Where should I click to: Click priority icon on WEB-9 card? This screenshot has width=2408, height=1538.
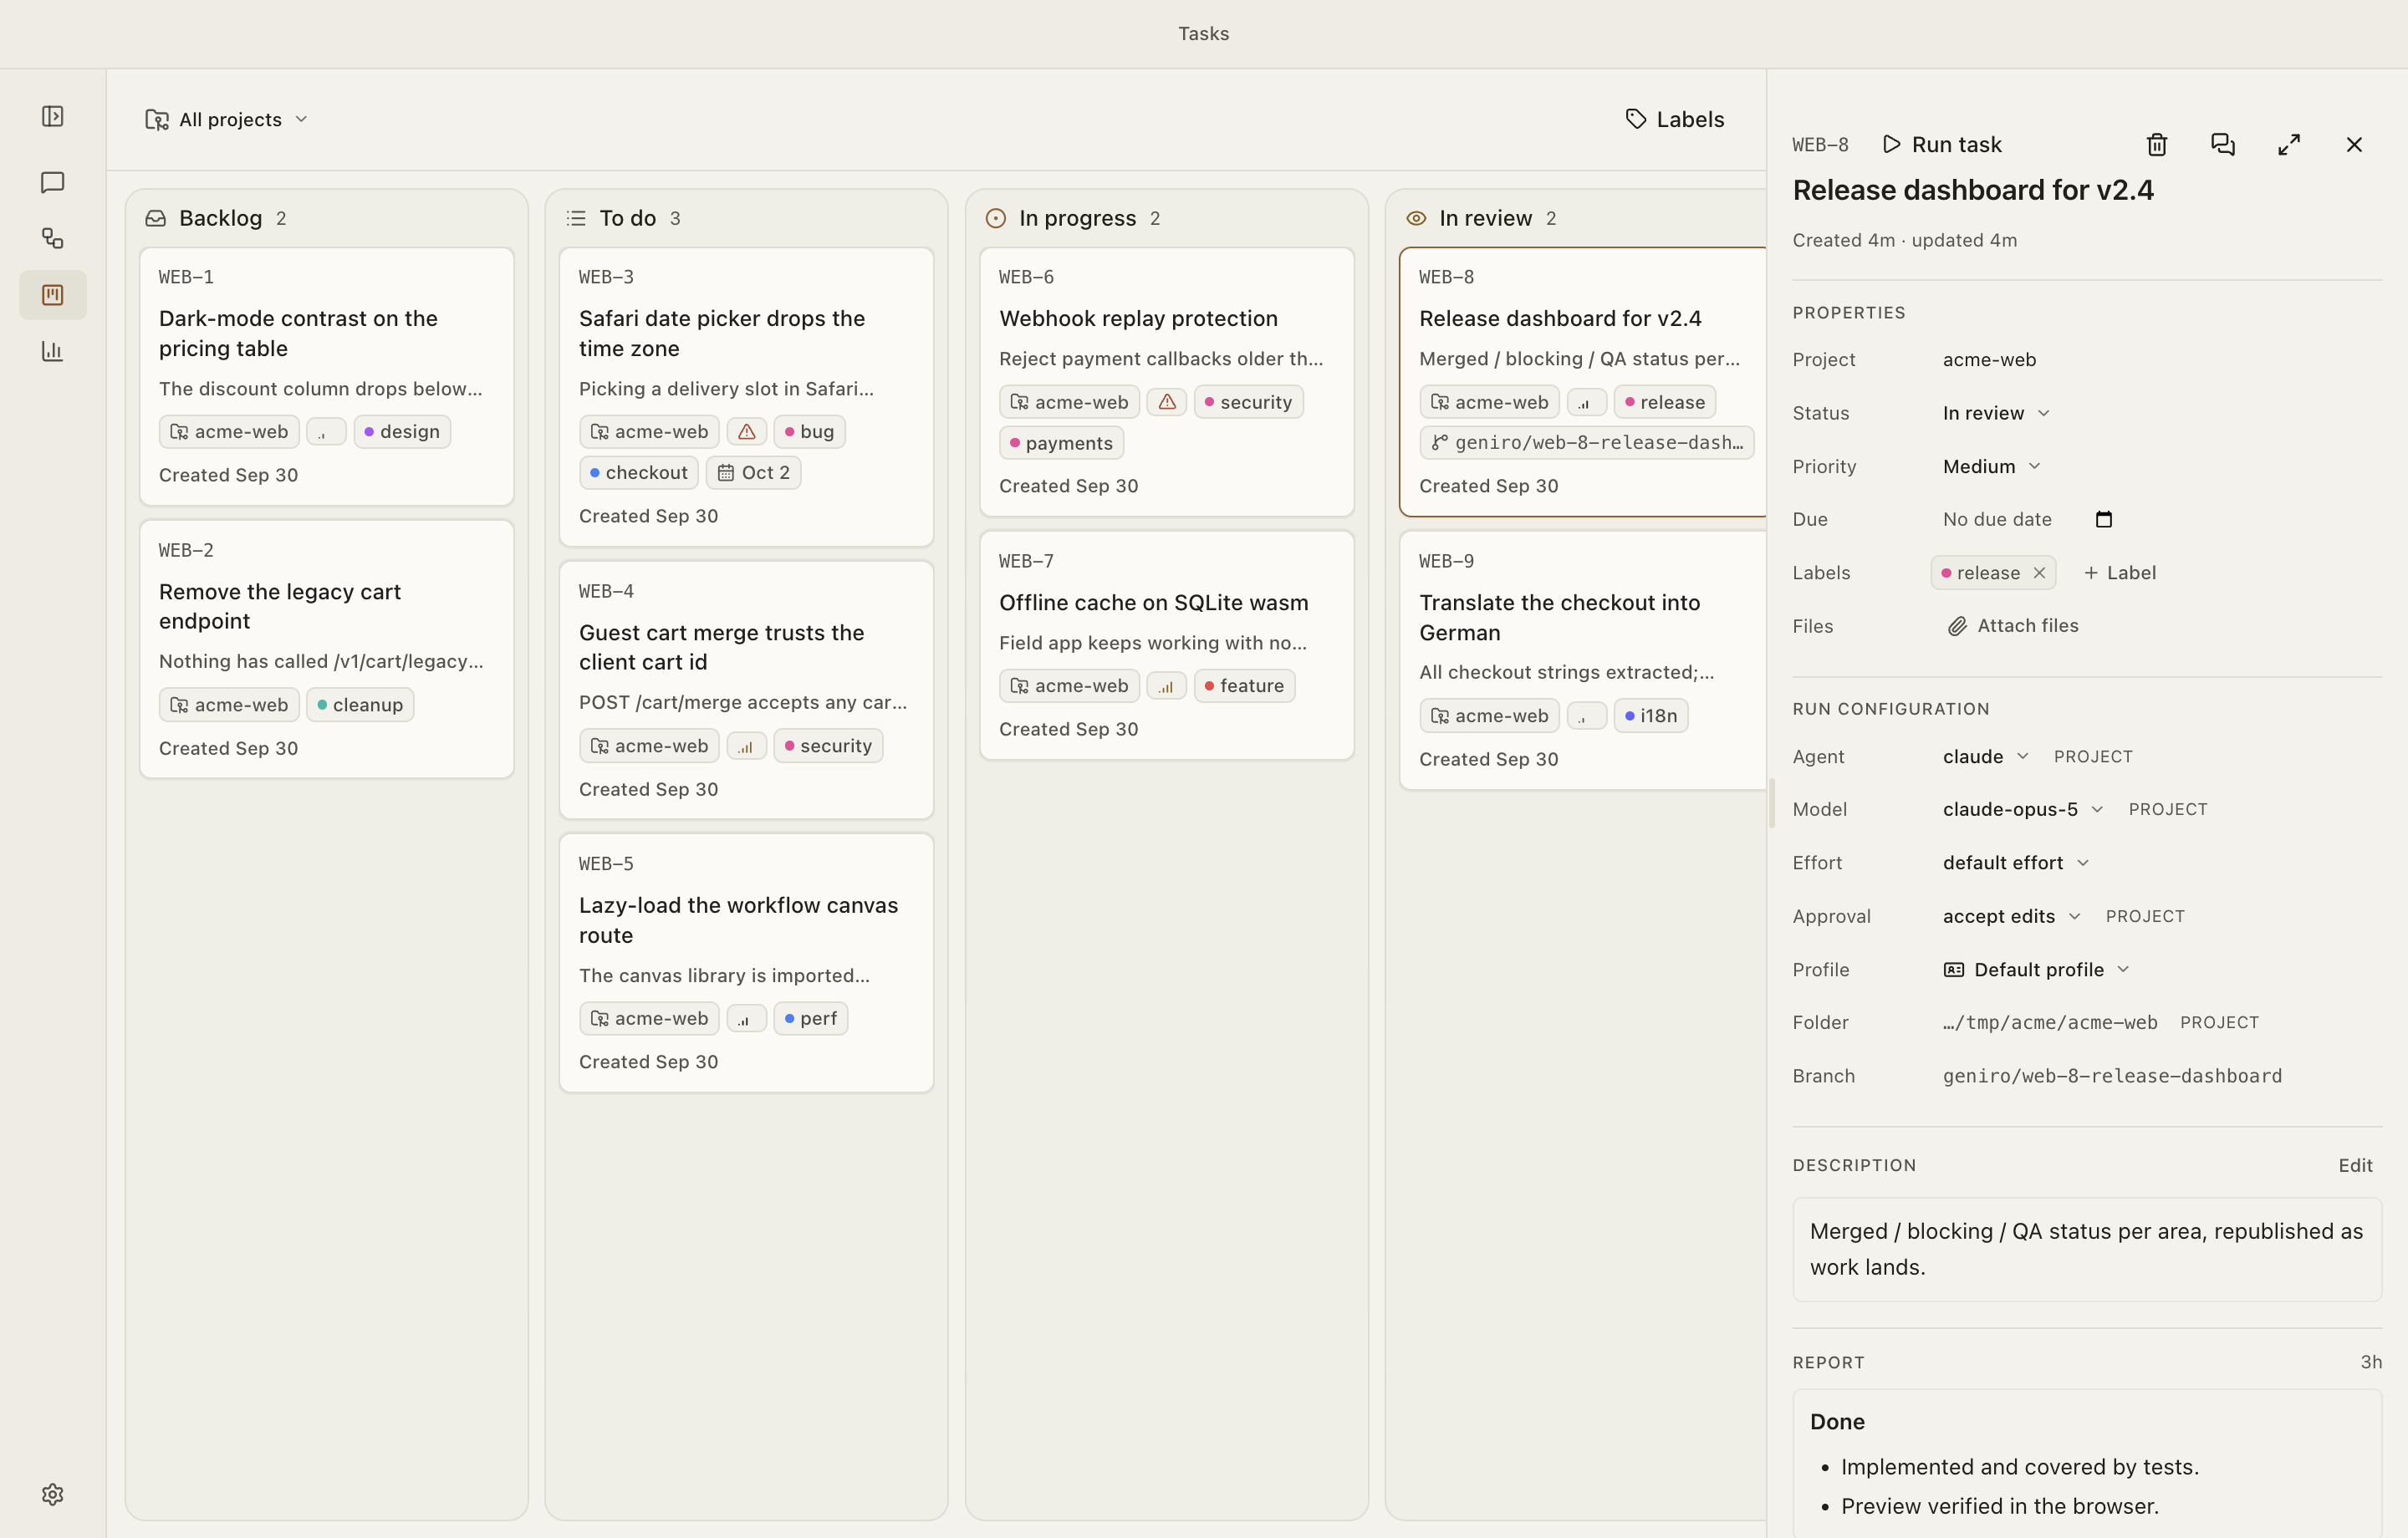(x=1586, y=716)
